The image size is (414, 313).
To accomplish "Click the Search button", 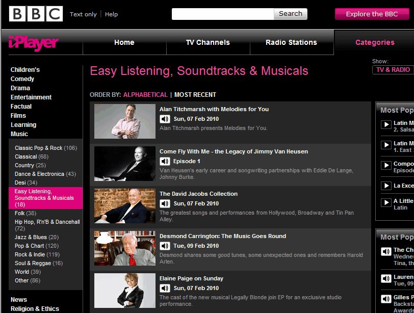I will 291,14.
